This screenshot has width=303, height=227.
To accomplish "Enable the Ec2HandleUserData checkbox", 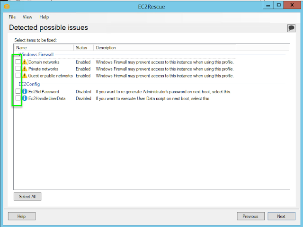I will tap(18, 98).
